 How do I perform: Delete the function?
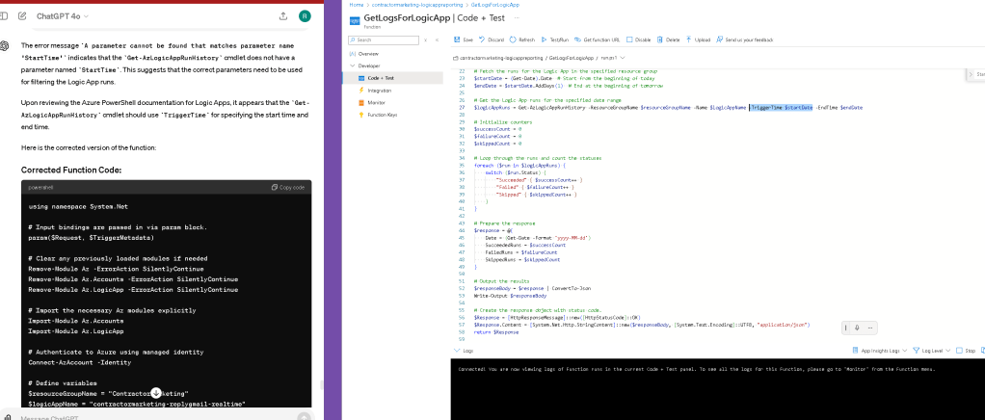tap(669, 39)
